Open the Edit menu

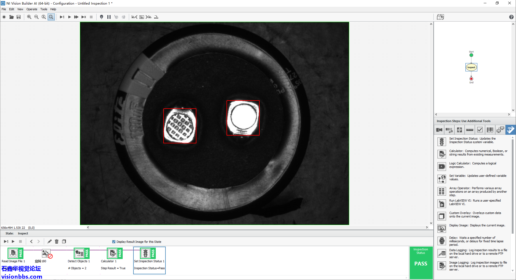pos(12,9)
